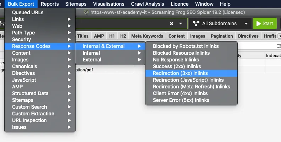This screenshot has width=281, height=142.
Task: Open the Reports menu
Action: (50, 4)
